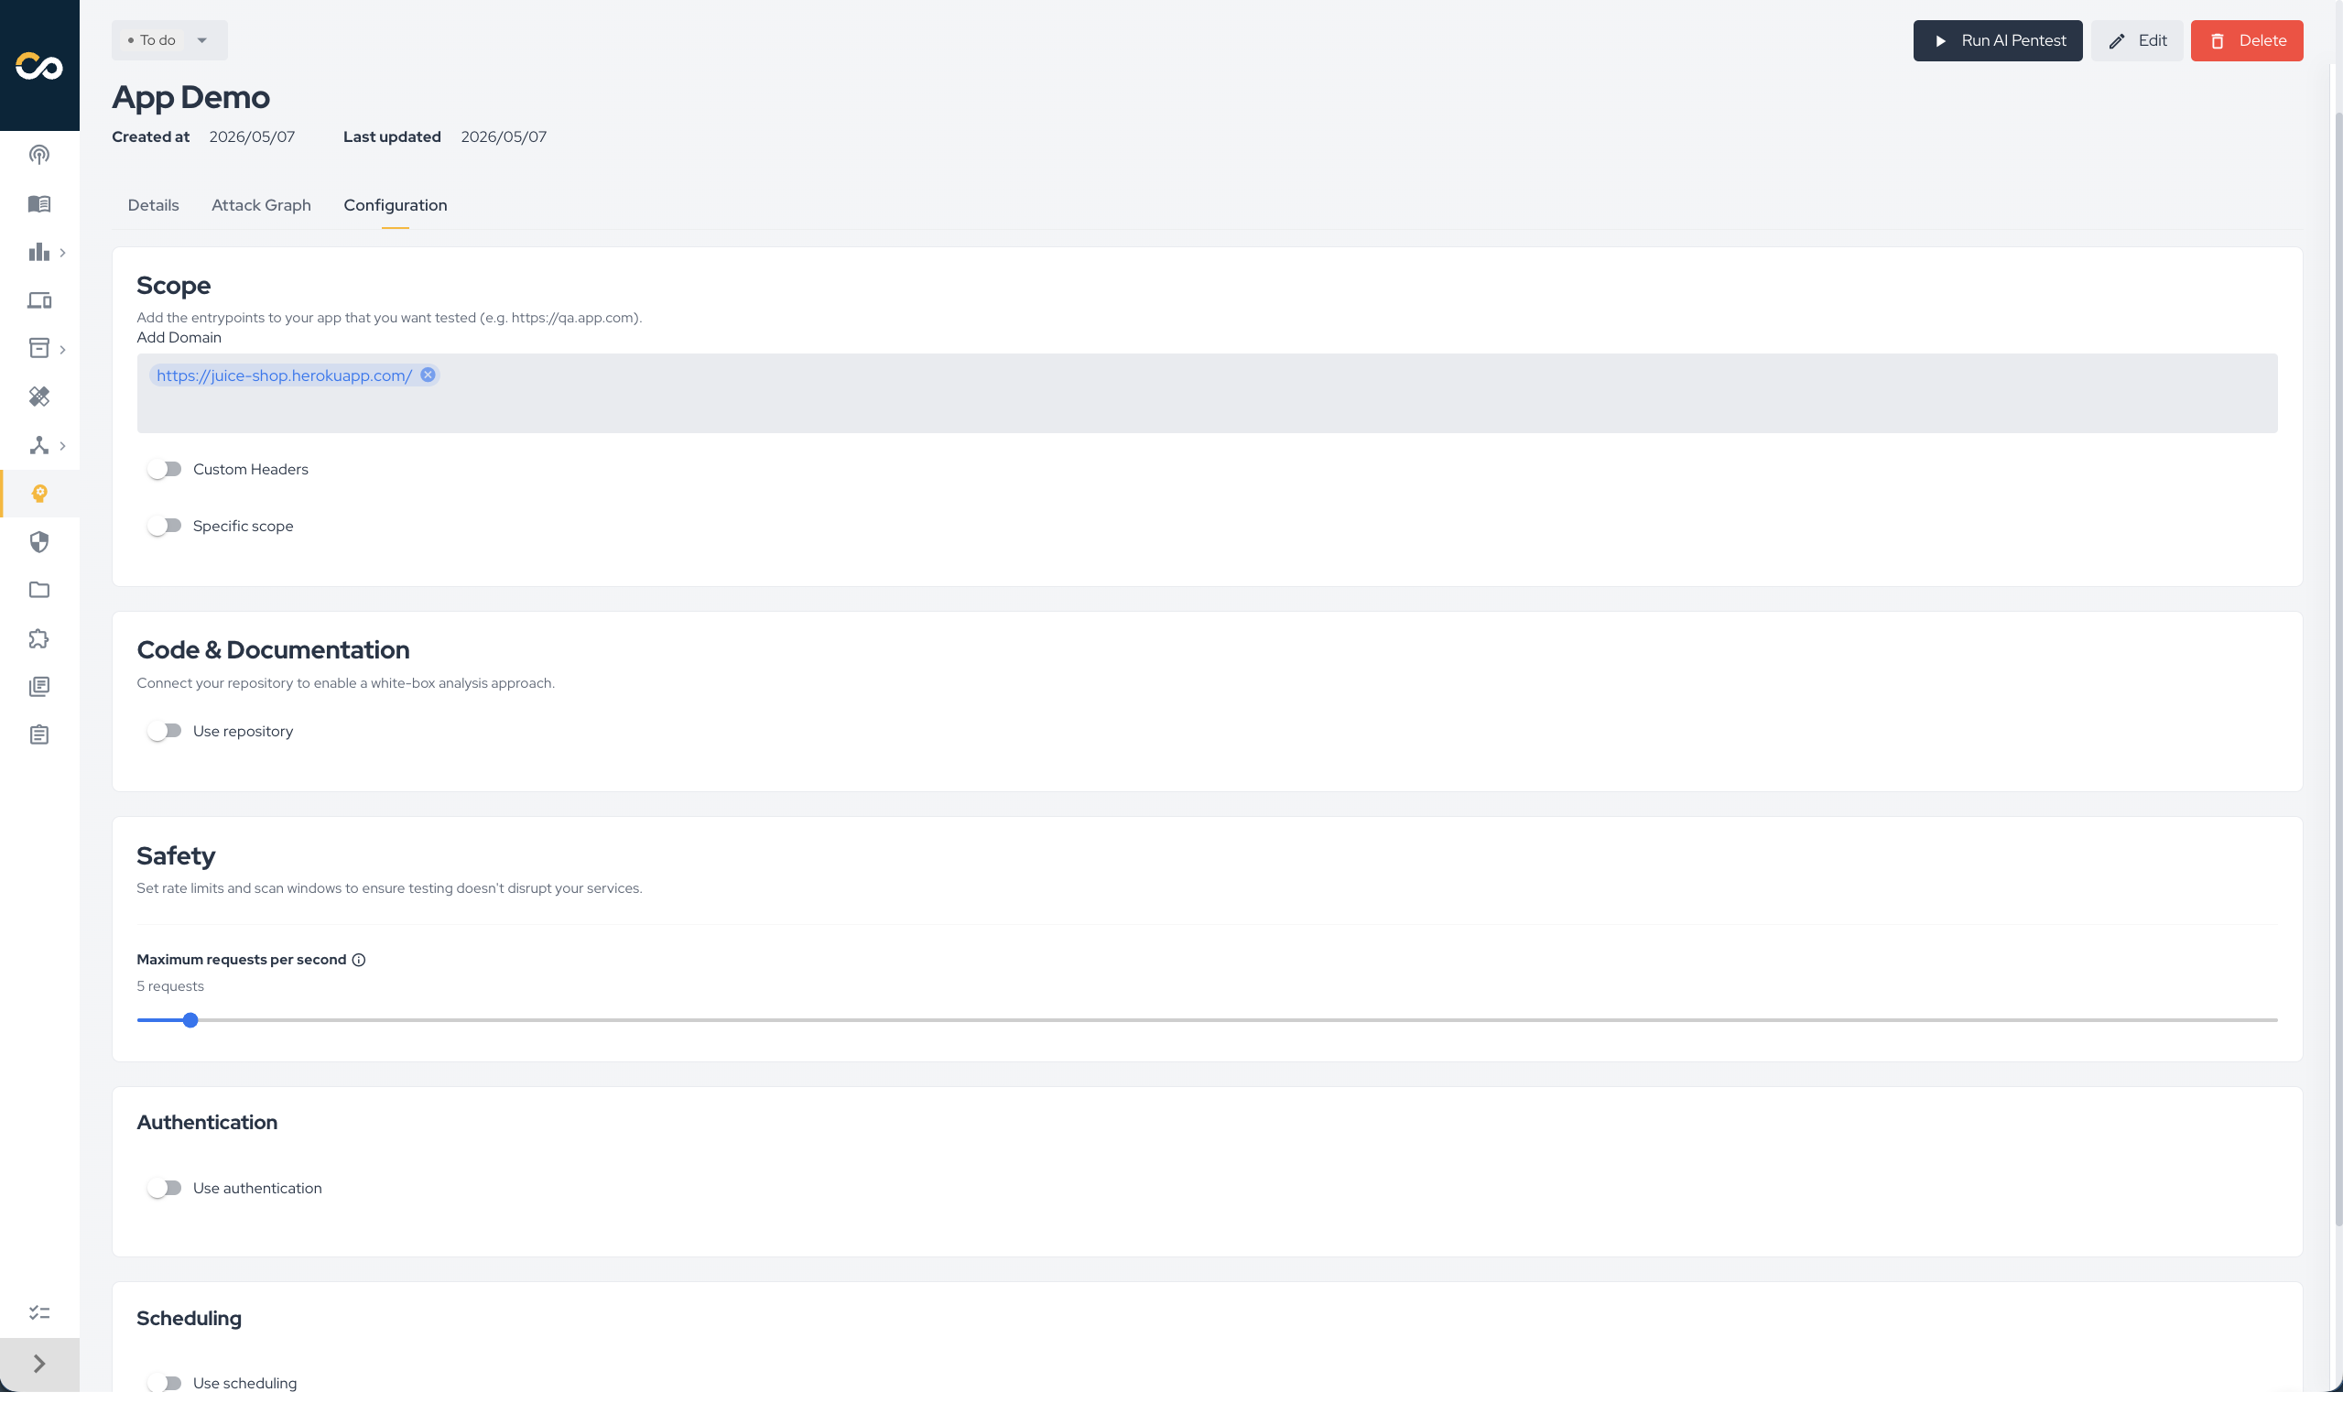This screenshot has height=1403, width=2343.
Task: Click the Scope section heading
Action: [173, 285]
